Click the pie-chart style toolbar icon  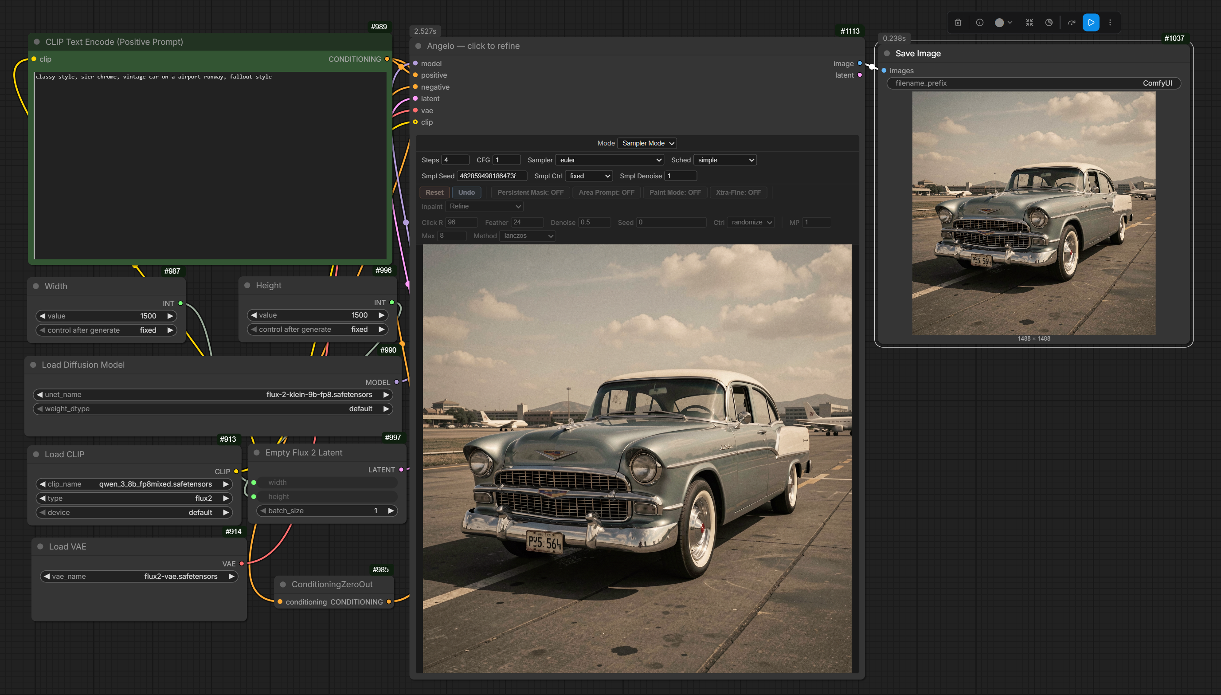[1049, 23]
